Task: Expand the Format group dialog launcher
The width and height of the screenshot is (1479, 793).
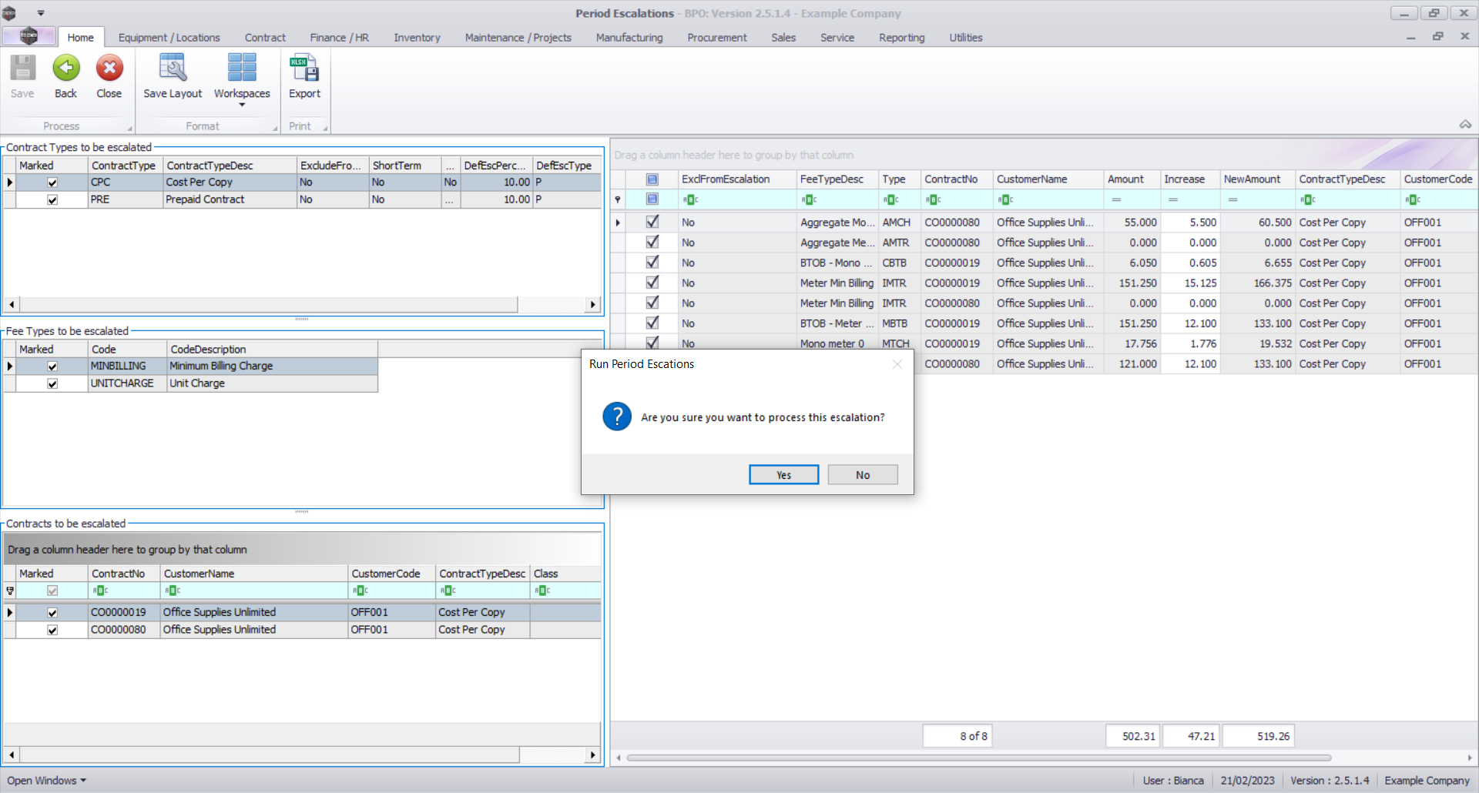Action: coord(275,129)
